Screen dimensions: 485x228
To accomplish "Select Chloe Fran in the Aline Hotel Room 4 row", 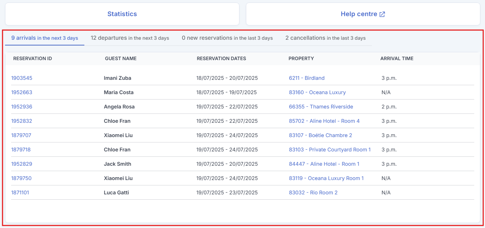I will coord(117,121).
